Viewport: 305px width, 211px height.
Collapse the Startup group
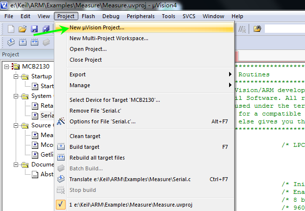pyautogui.click(x=16, y=77)
